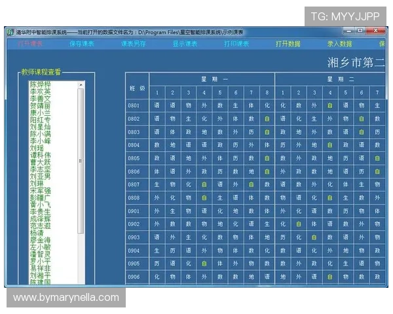Select teacher 李善文 in the list
Image resolution: width=393 pixels, height=314 pixels.
(x=41, y=99)
